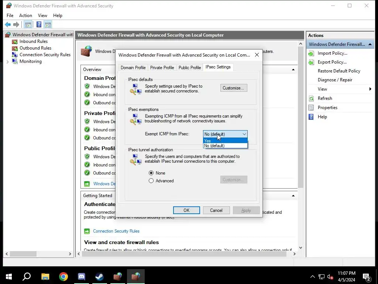Collapse the Windows Defender Firewall actions header
This screenshot has height=284, width=378.
pos(370,44)
